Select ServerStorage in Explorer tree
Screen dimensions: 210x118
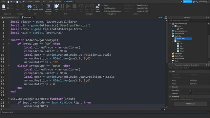179,33
